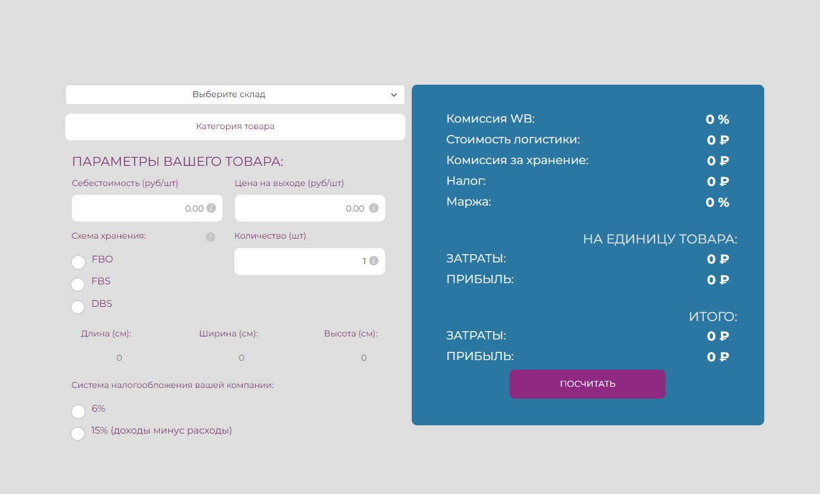Click the Ширина (см) value field
The height and width of the screenshot is (494, 820).
tap(241, 358)
